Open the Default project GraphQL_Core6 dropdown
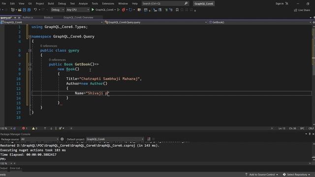The width and height of the screenshot is (315, 177). [x=115, y=139]
